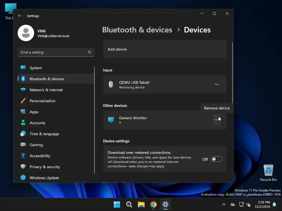
Task: Navigate to Accounts settings
Action: coord(56,123)
